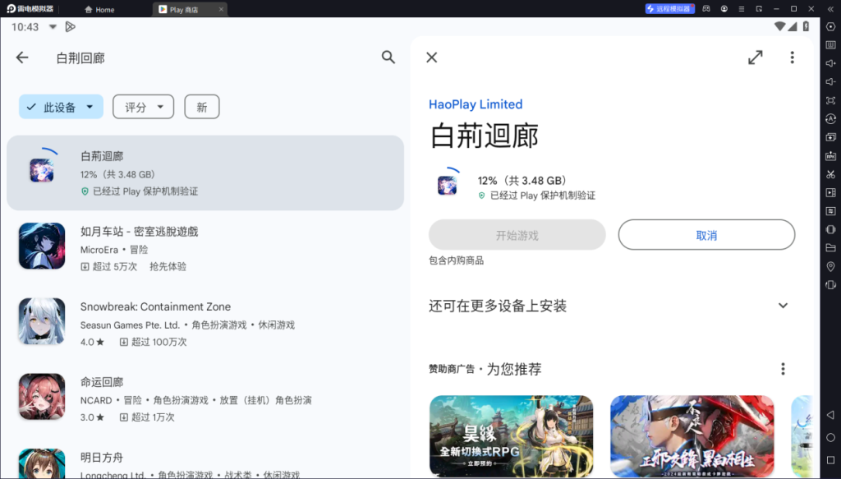Image resolution: width=841 pixels, height=479 pixels.
Task: Open the keyboard mapping tool
Action: (x=830, y=45)
